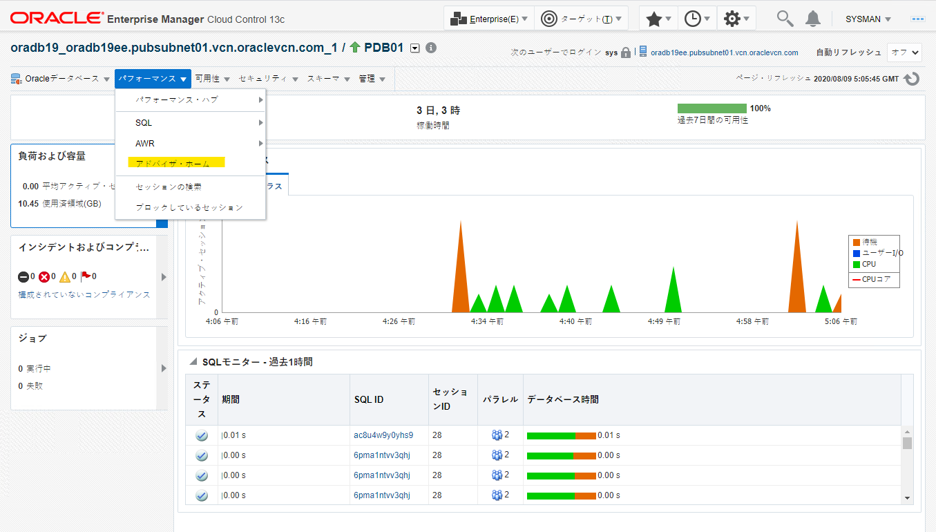Click the page refresh arrow icon
This screenshot has width=936, height=532.
click(x=910, y=78)
